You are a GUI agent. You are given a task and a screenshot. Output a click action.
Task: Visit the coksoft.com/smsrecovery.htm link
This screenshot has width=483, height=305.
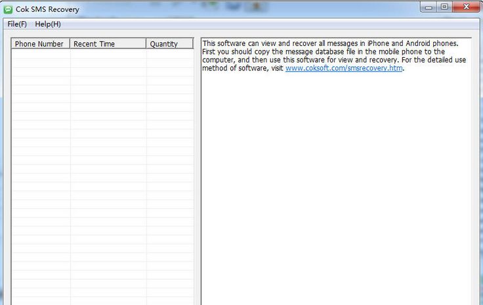tap(344, 69)
